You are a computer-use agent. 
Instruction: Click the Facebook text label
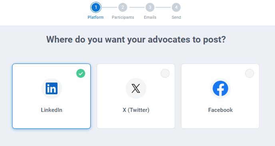220,110
